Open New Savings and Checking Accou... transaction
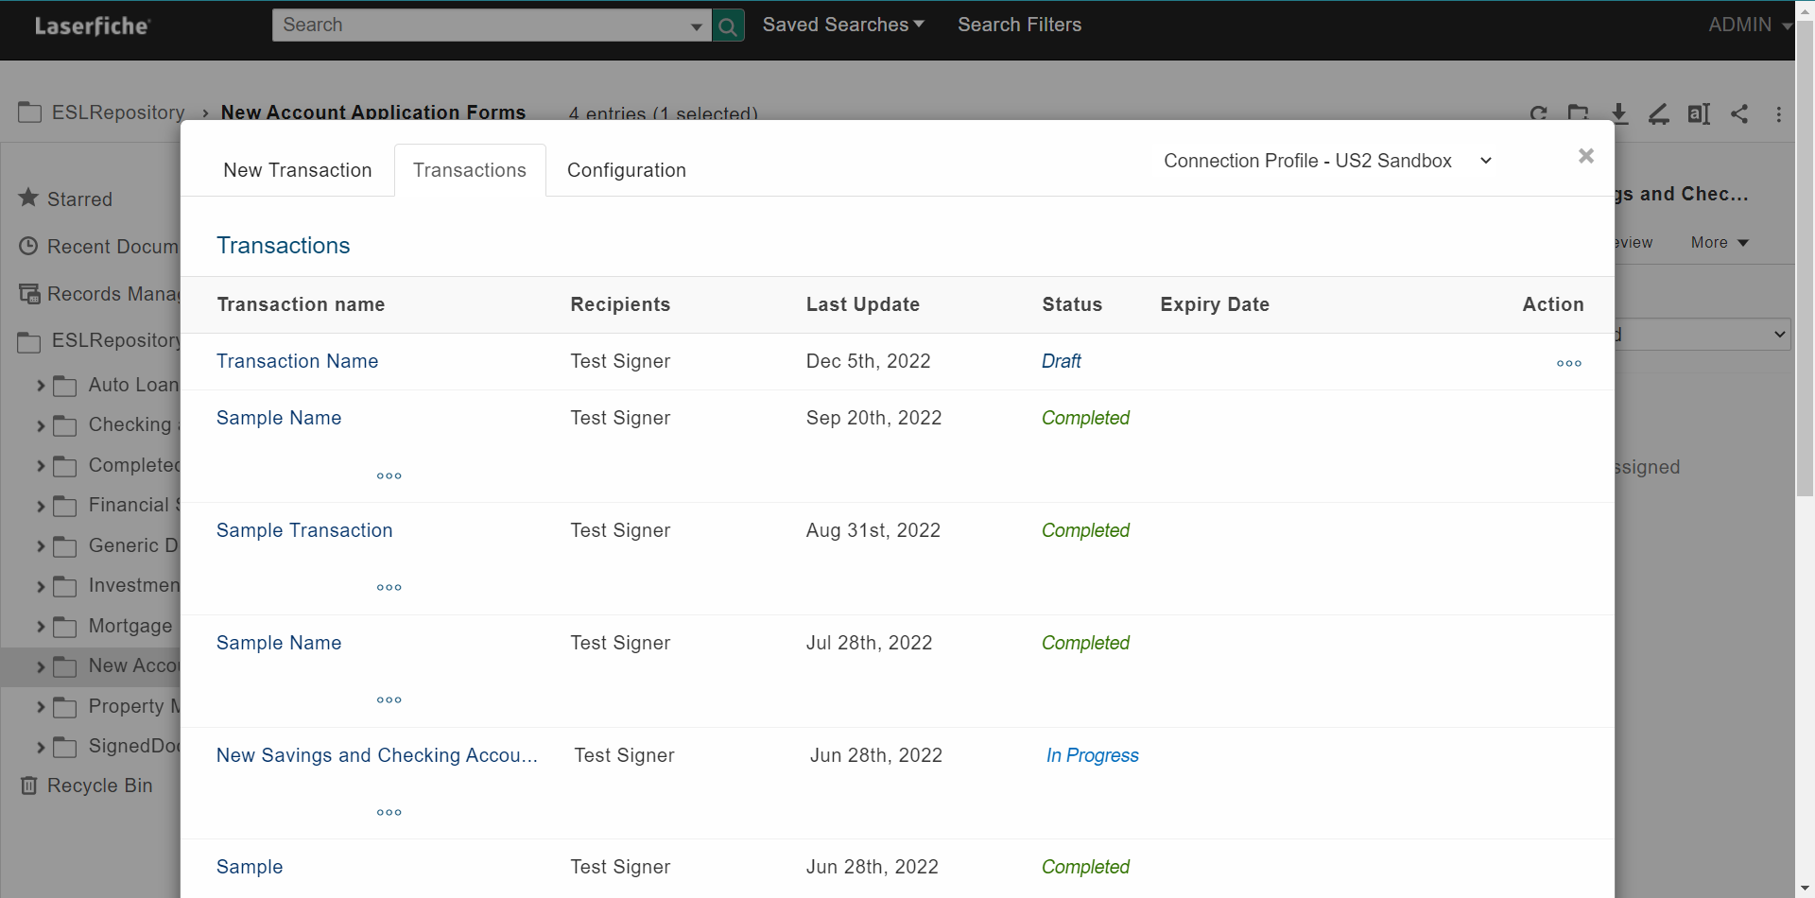This screenshot has width=1815, height=898. 377,755
